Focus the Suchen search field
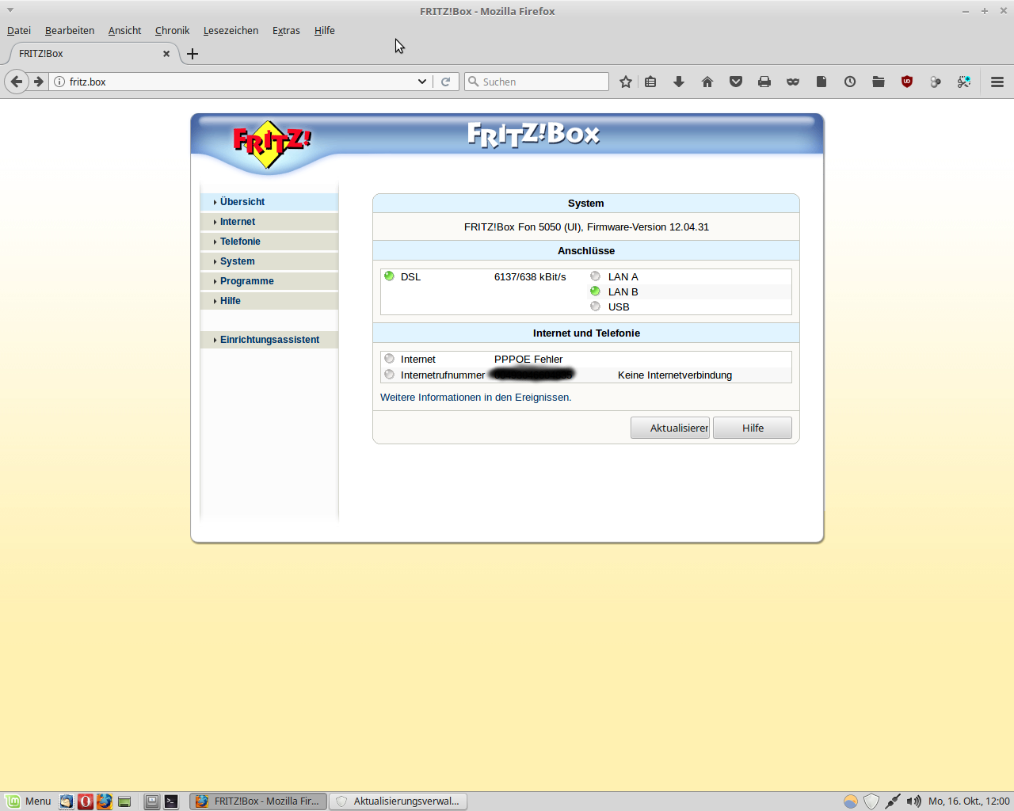Image resolution: width=1014 pixels, height=811 pixels. click(x=536, y=82)
